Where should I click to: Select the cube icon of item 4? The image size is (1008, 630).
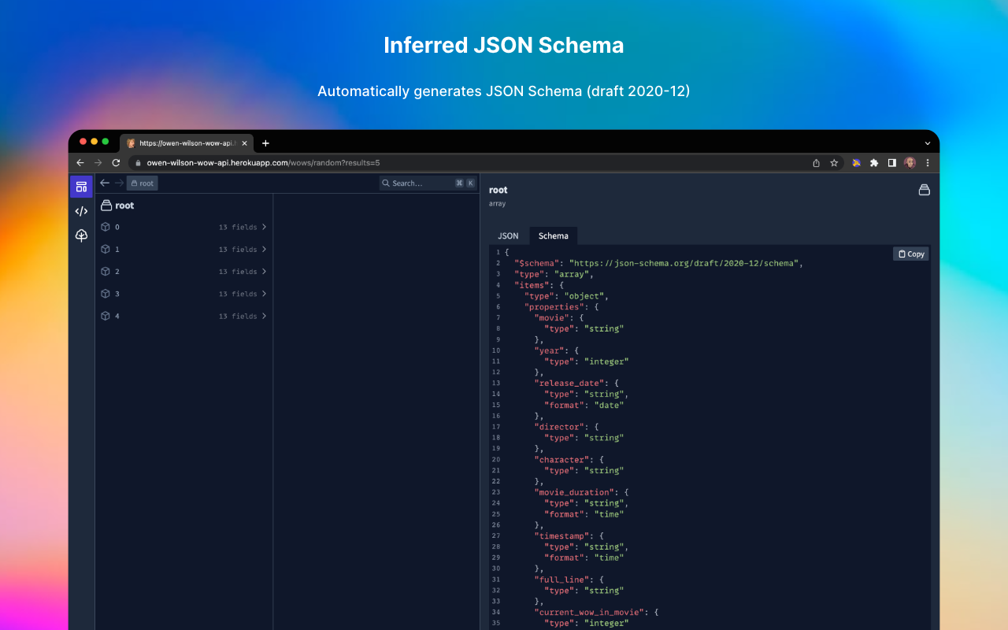(x=105, y=316)
